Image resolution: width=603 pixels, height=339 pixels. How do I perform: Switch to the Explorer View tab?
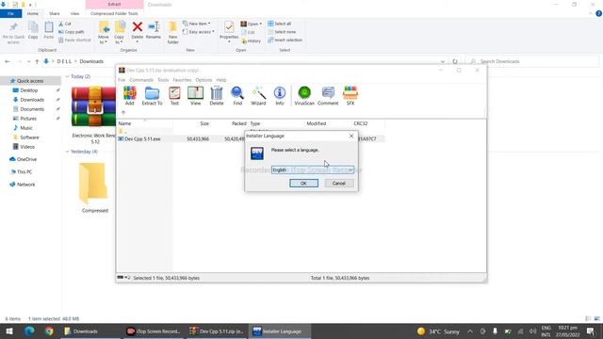click(x=74, y=13)
